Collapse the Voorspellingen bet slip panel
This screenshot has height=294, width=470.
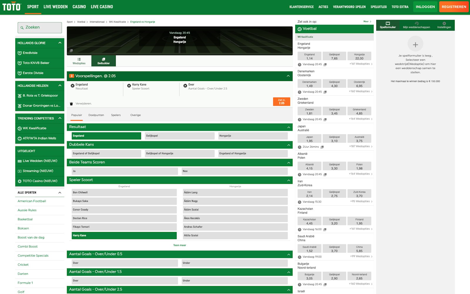point(288,76)
